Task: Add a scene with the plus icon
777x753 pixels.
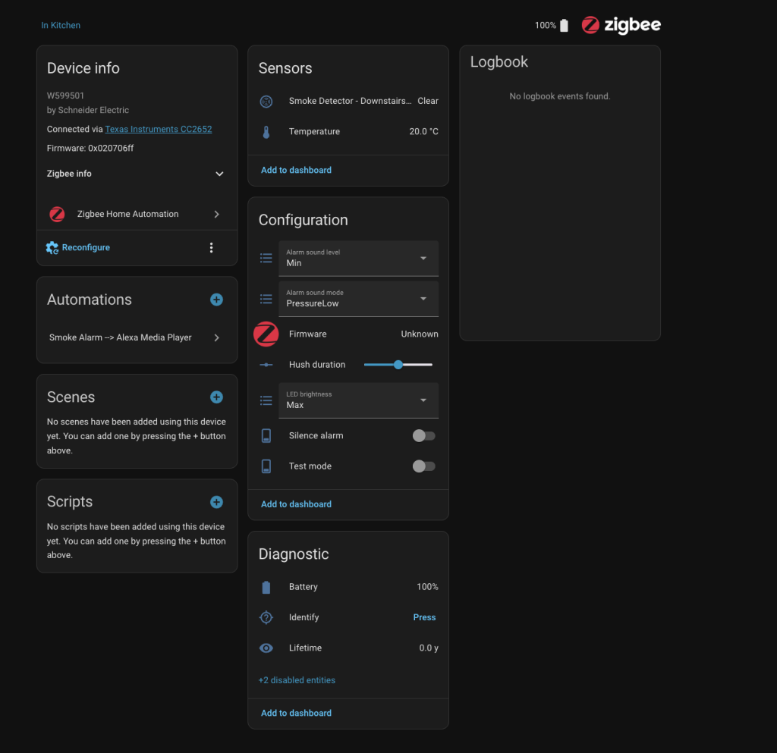Action: pos(216,397)
